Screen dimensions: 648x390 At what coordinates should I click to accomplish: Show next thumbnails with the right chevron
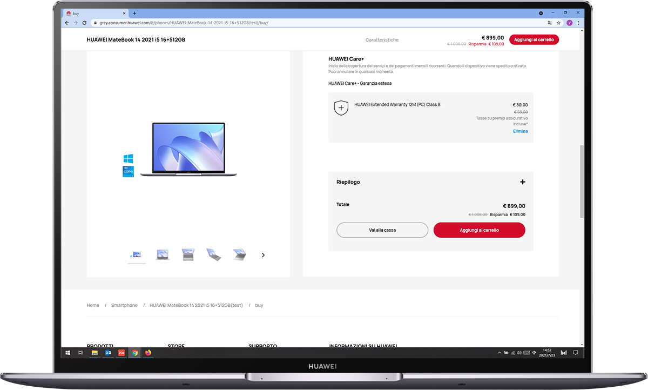point(263,255)
